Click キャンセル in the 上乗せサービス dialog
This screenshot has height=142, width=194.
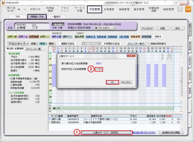point(127,82)
